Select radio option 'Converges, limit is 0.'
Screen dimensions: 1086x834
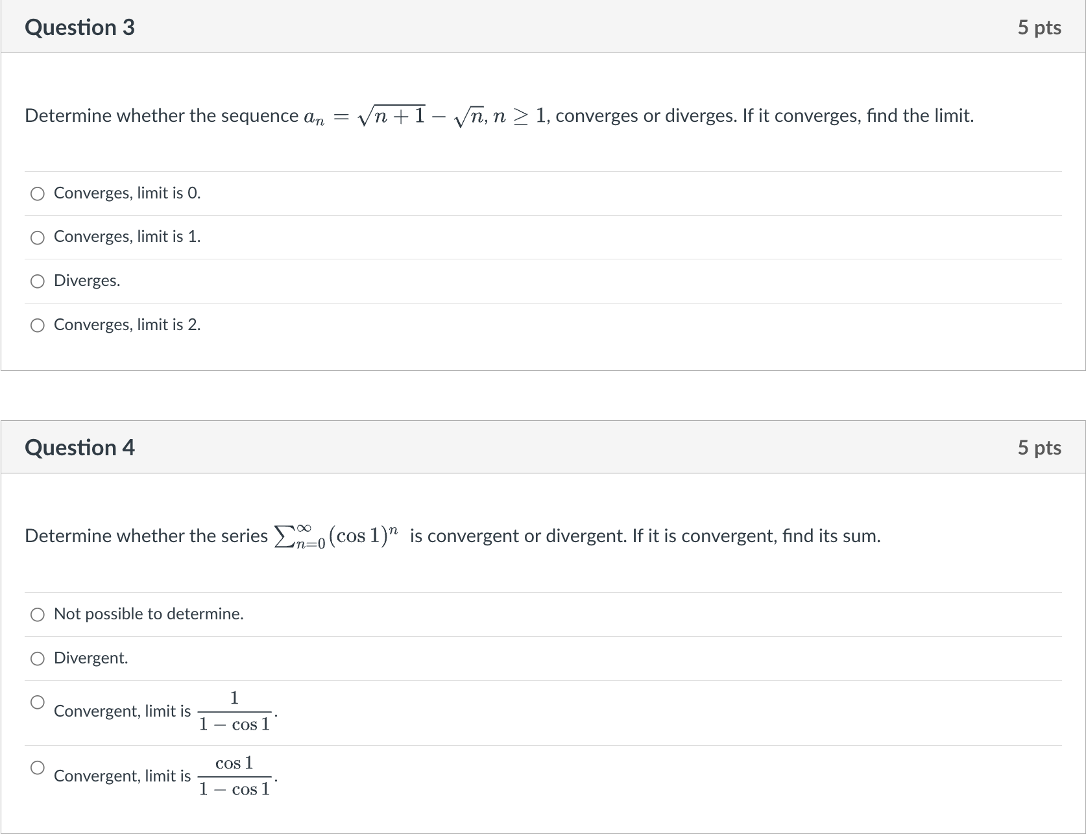37,193
